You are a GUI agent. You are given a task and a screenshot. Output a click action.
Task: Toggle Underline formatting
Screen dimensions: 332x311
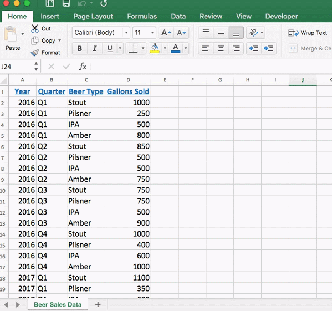click(110, 48)
